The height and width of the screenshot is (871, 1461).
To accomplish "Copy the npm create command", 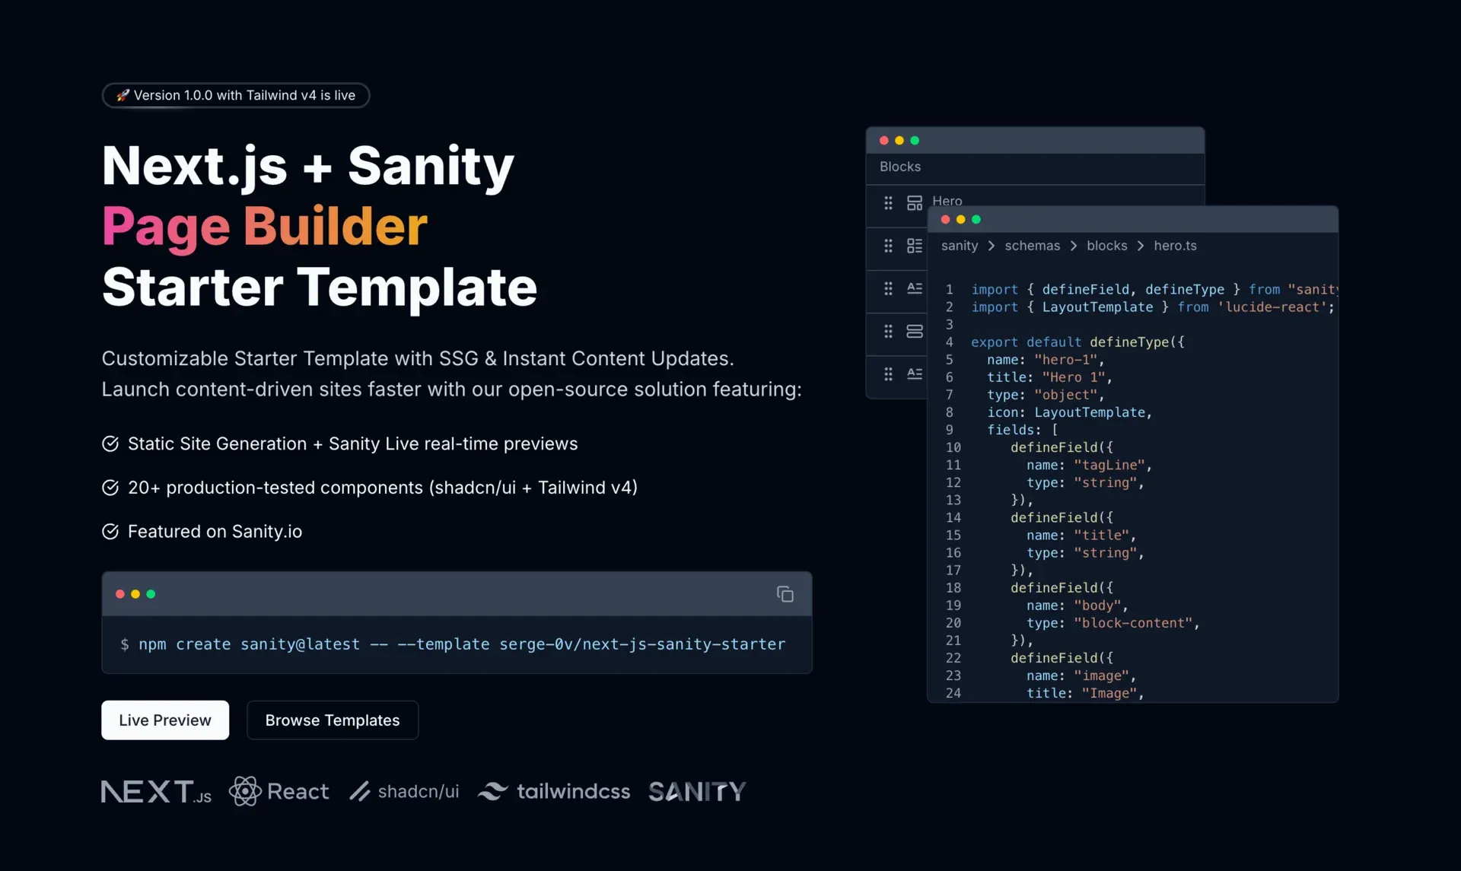I will coord(785,594).
